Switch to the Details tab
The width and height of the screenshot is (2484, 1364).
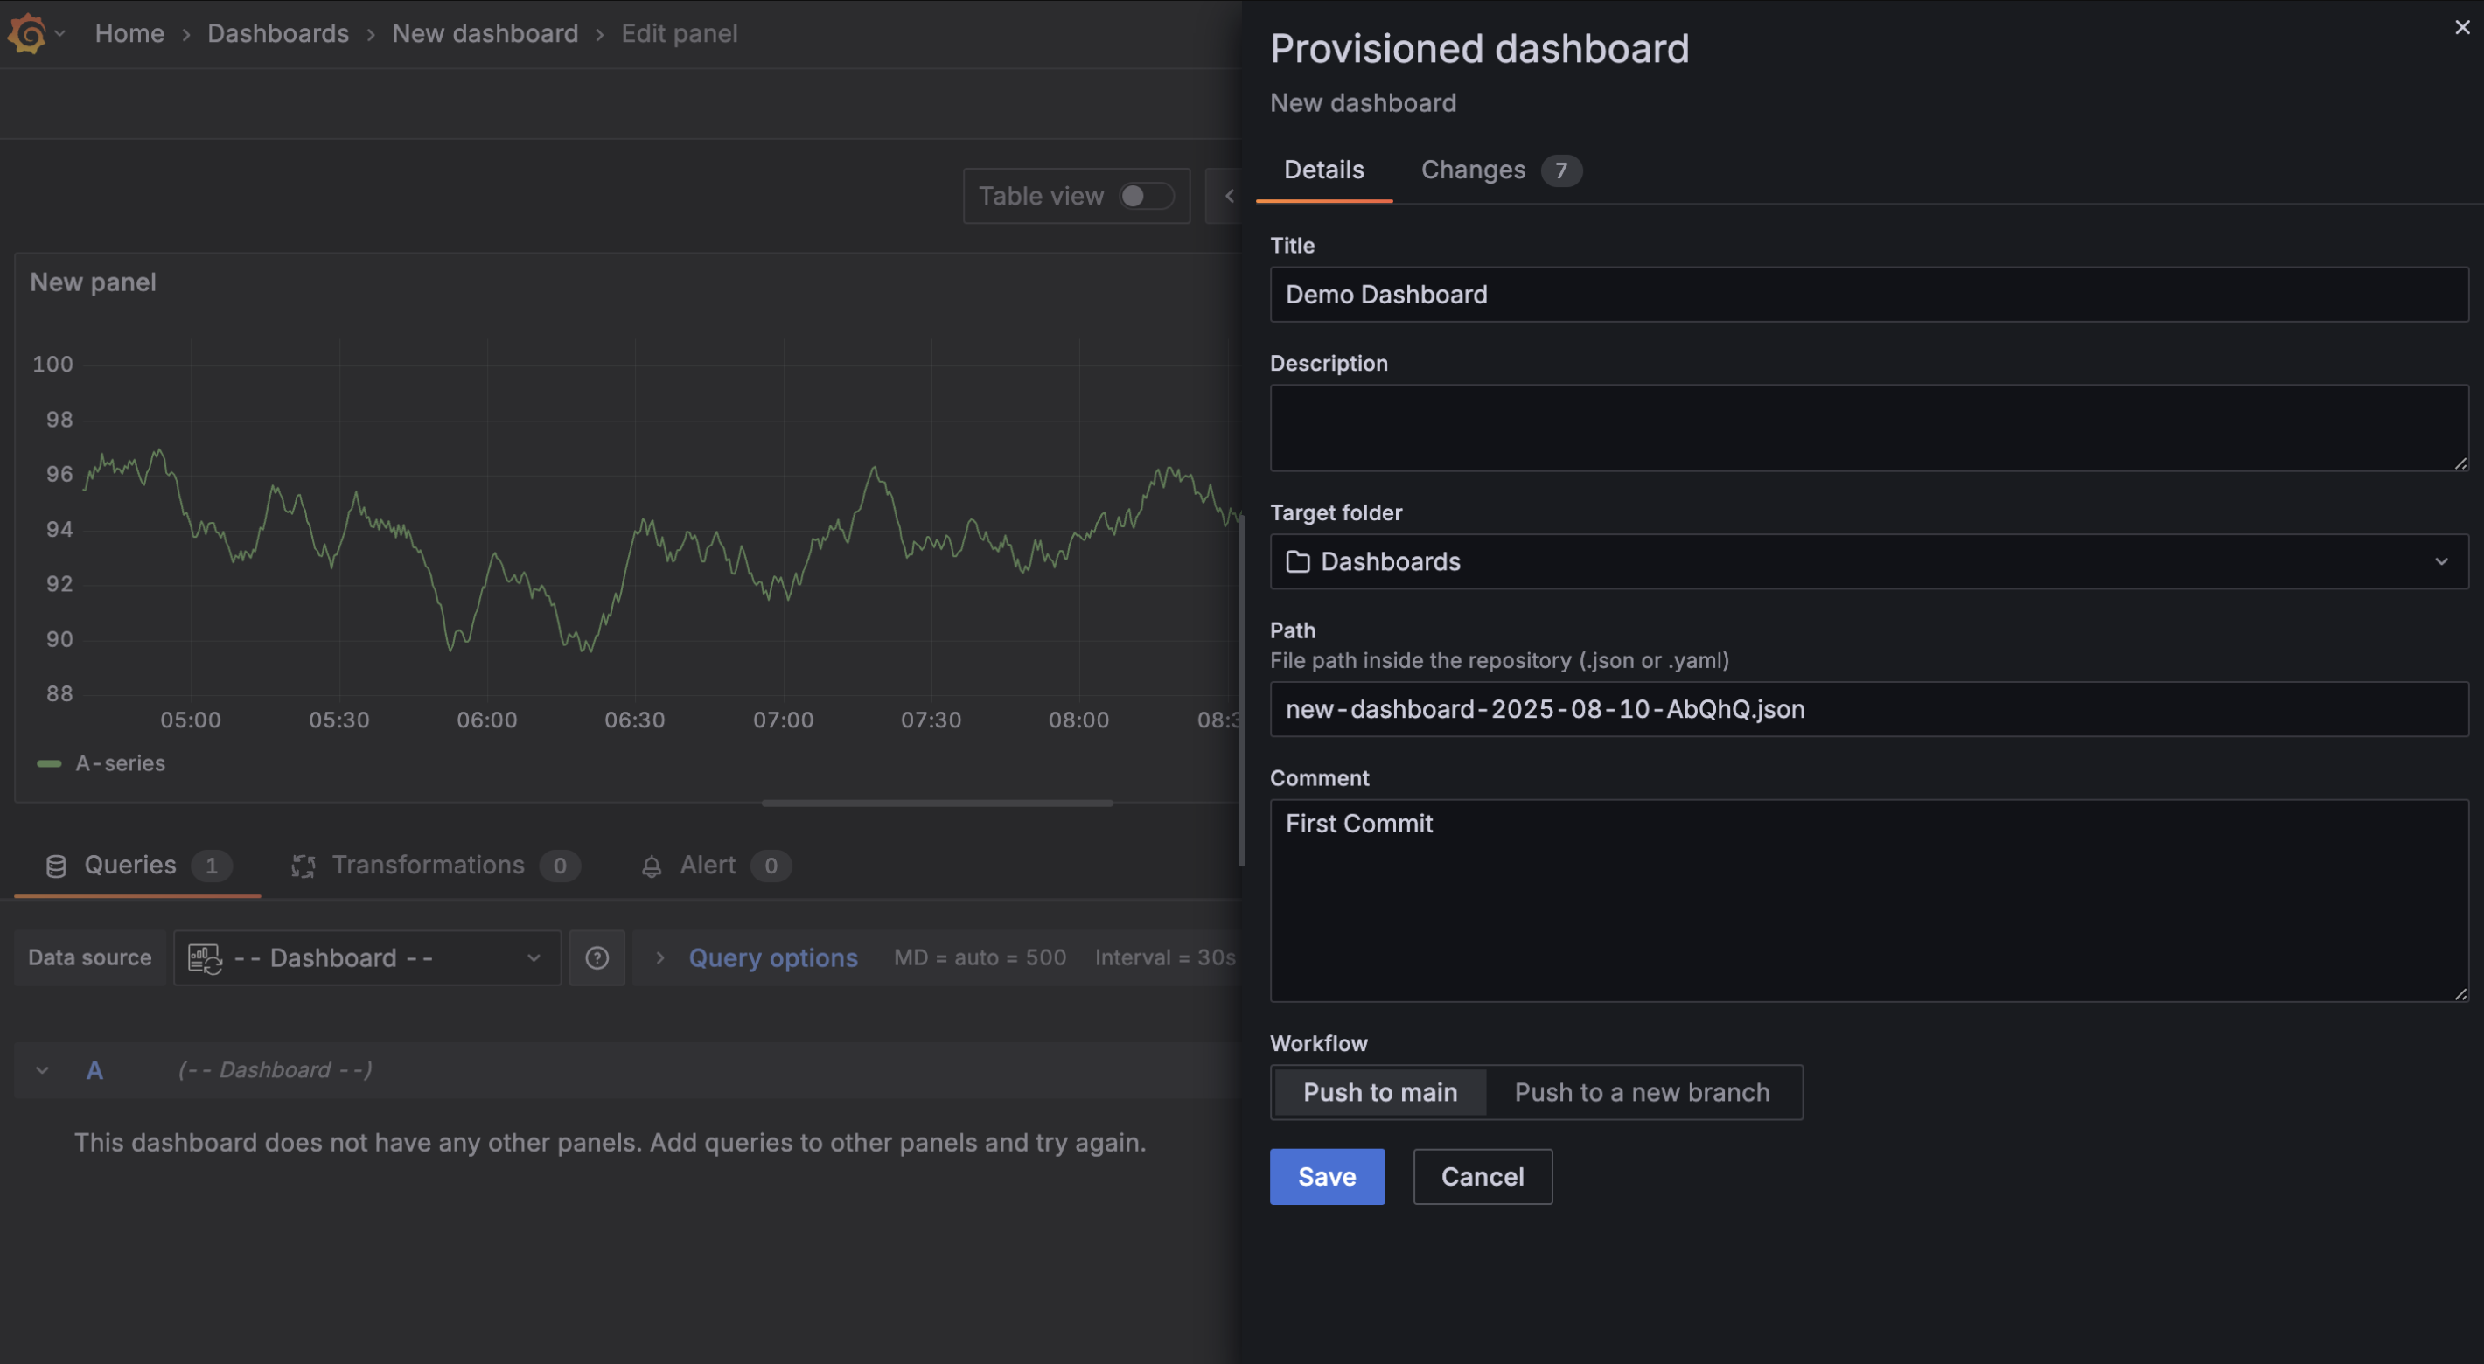point(1324,170)
